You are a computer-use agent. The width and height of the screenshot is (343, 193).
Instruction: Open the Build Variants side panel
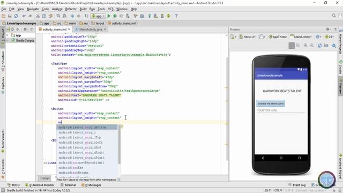3,141
